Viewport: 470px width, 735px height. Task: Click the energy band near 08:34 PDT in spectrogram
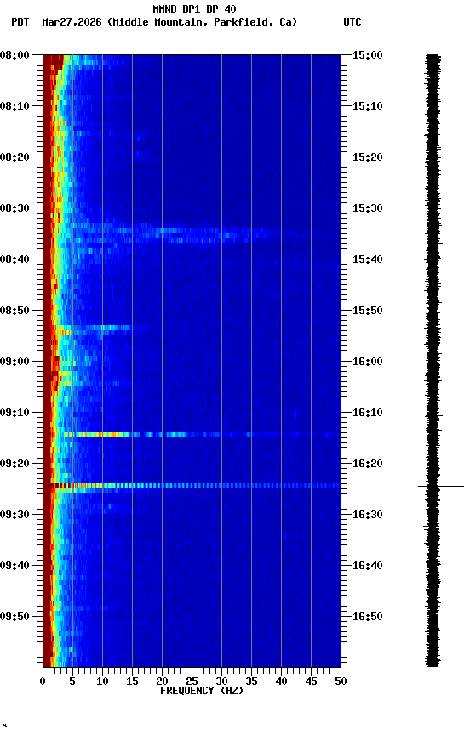pos(171,233)
